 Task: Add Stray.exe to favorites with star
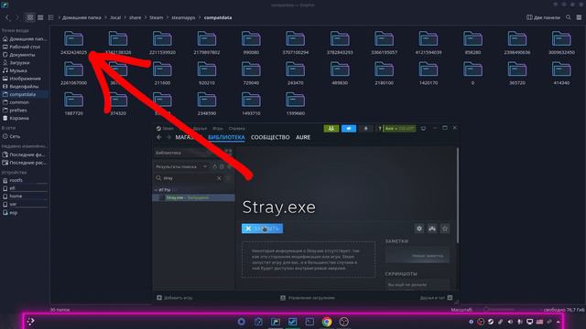(445, 228)
